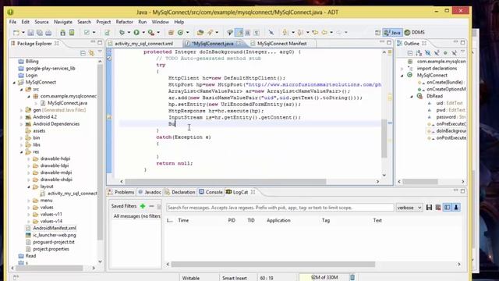Toggle the pin/skip breakpoints toolbar icon
This screenshot has width=499, height=281.
(x=271, y=33)
